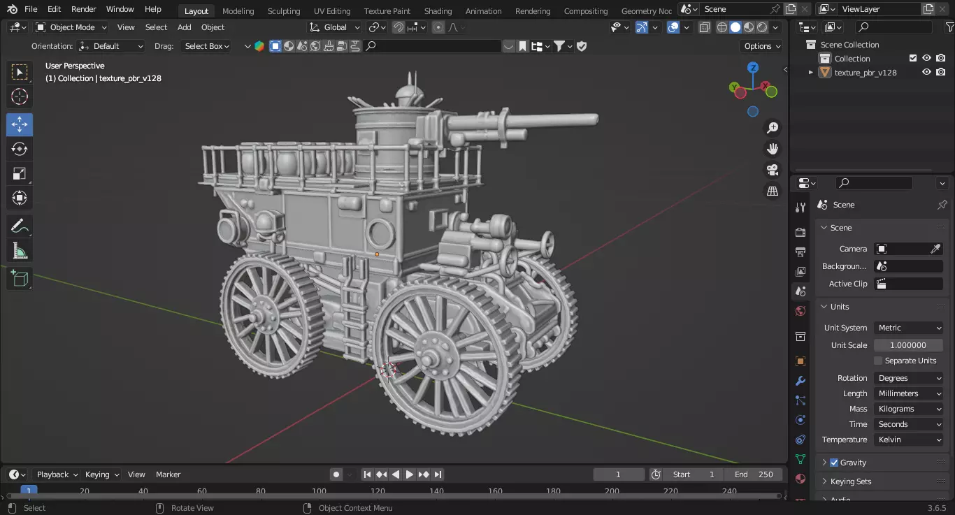The height and width of the screenshot is (515, 955).
Task: Click Unit Scale 1.000000 field
Action: coord(908,345)
